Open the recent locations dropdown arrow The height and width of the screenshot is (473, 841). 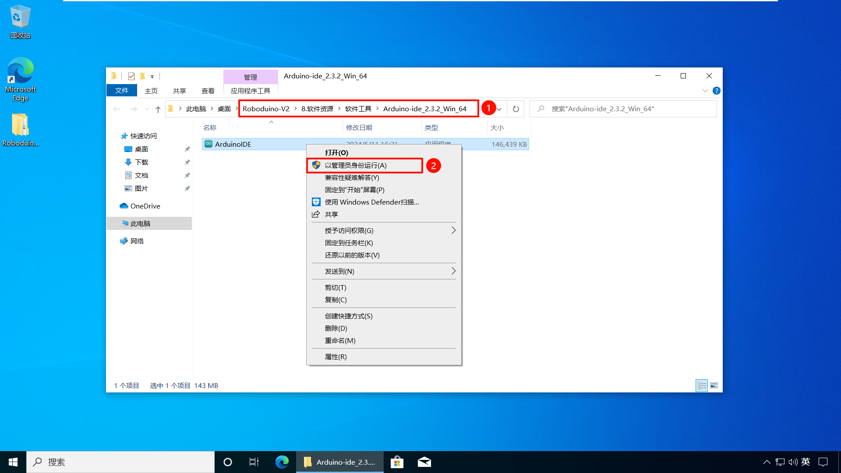pyautogui.click(x=147, y=109)
